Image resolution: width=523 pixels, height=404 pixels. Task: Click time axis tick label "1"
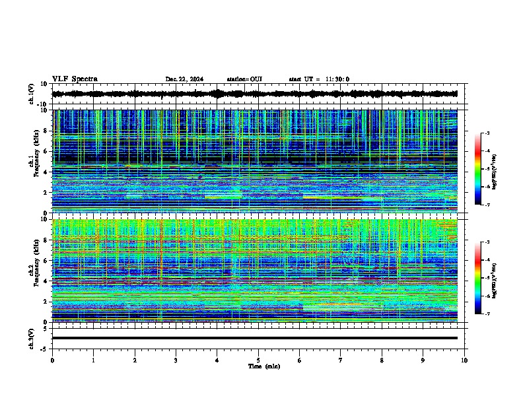click(94, 360)
